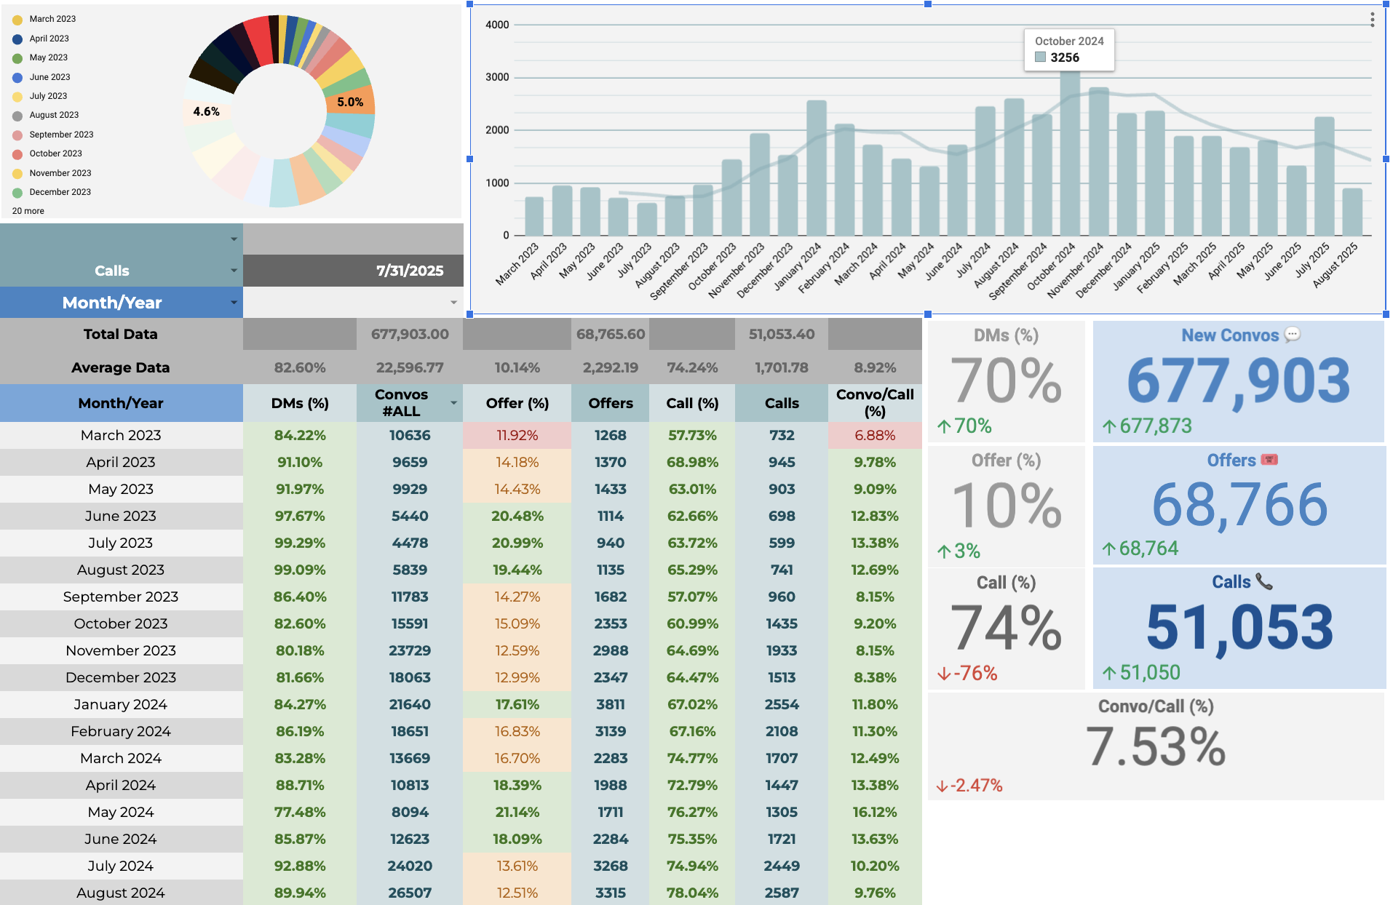Image resolution: width=1393 pixels, height=905 pixels.
Task: Expand the empty dropdown beside Month/Year
Action: point(453,303)
